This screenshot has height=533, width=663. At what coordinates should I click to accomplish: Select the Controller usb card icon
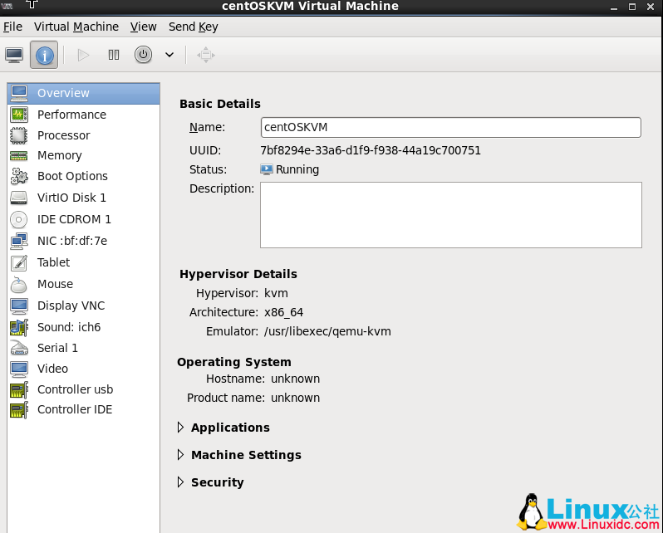(x=19, y=389)
